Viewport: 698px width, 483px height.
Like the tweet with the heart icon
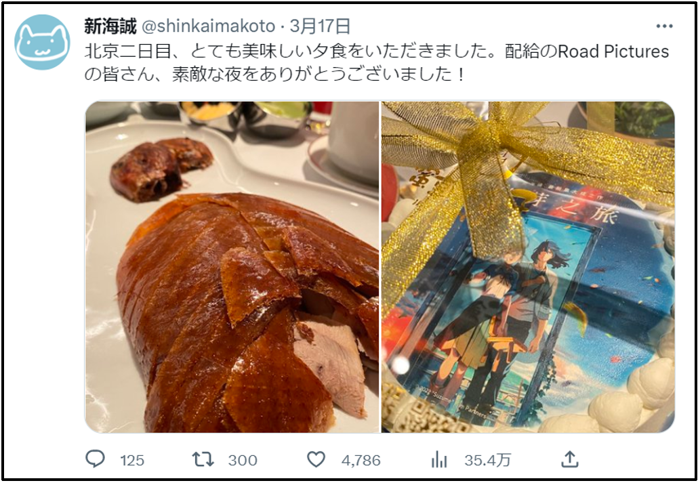click(316, 459)
